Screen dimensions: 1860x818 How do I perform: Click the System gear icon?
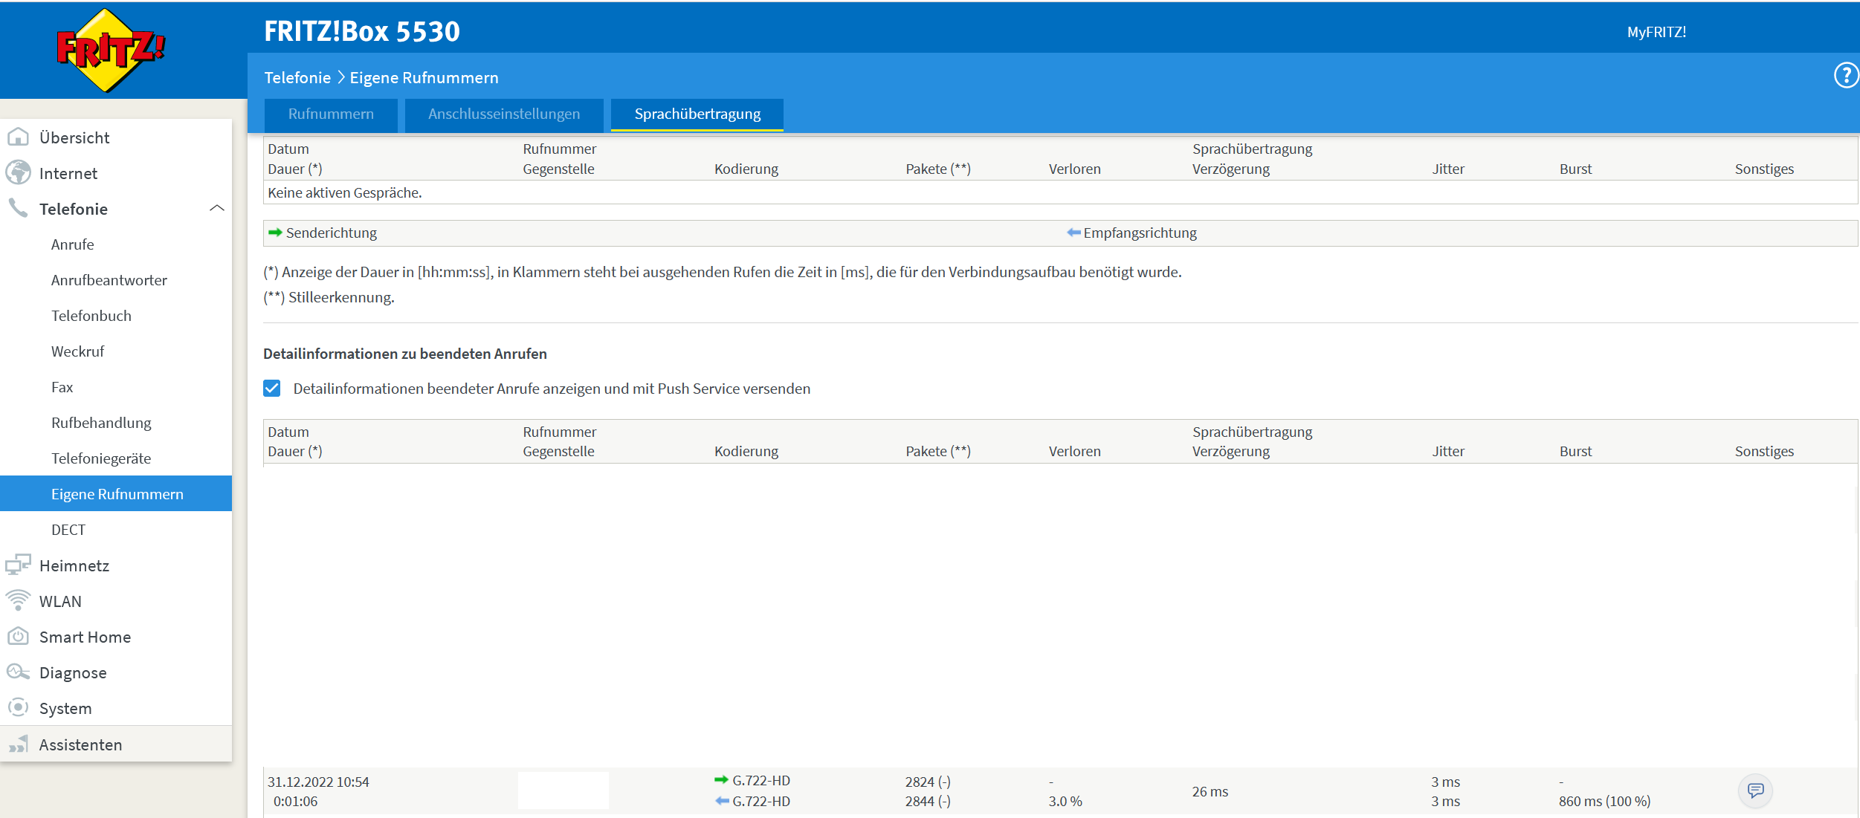(18, 707)
